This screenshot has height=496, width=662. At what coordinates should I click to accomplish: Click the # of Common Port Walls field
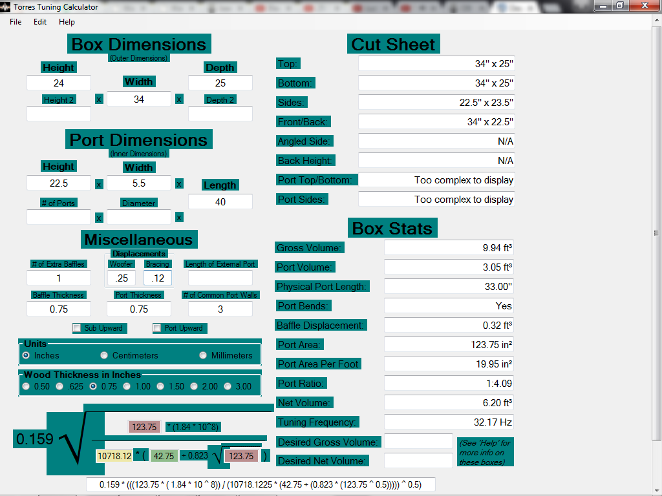point(220,309)
